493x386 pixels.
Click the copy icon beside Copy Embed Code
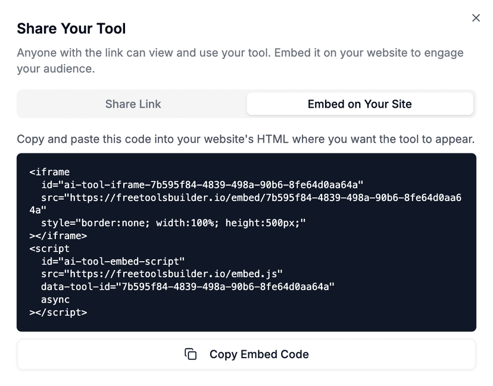[191, 354]
